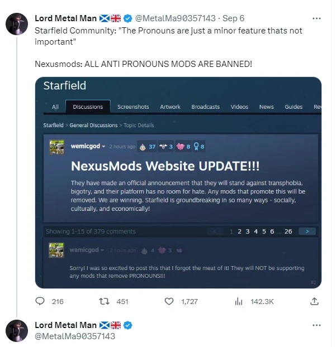
Task: Open the second tweet's three-dot menu
Action: pos(317,325)
